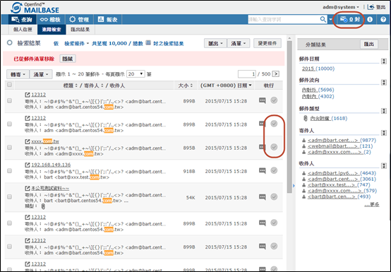
Task: Click the 2015 (10000) date link
Action: tap(318, 69)
